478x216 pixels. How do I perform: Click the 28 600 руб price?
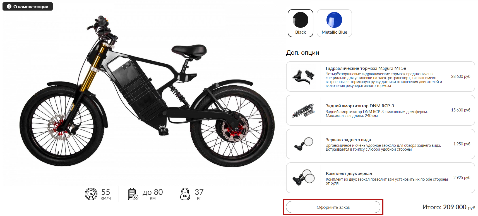pos(460,76)
